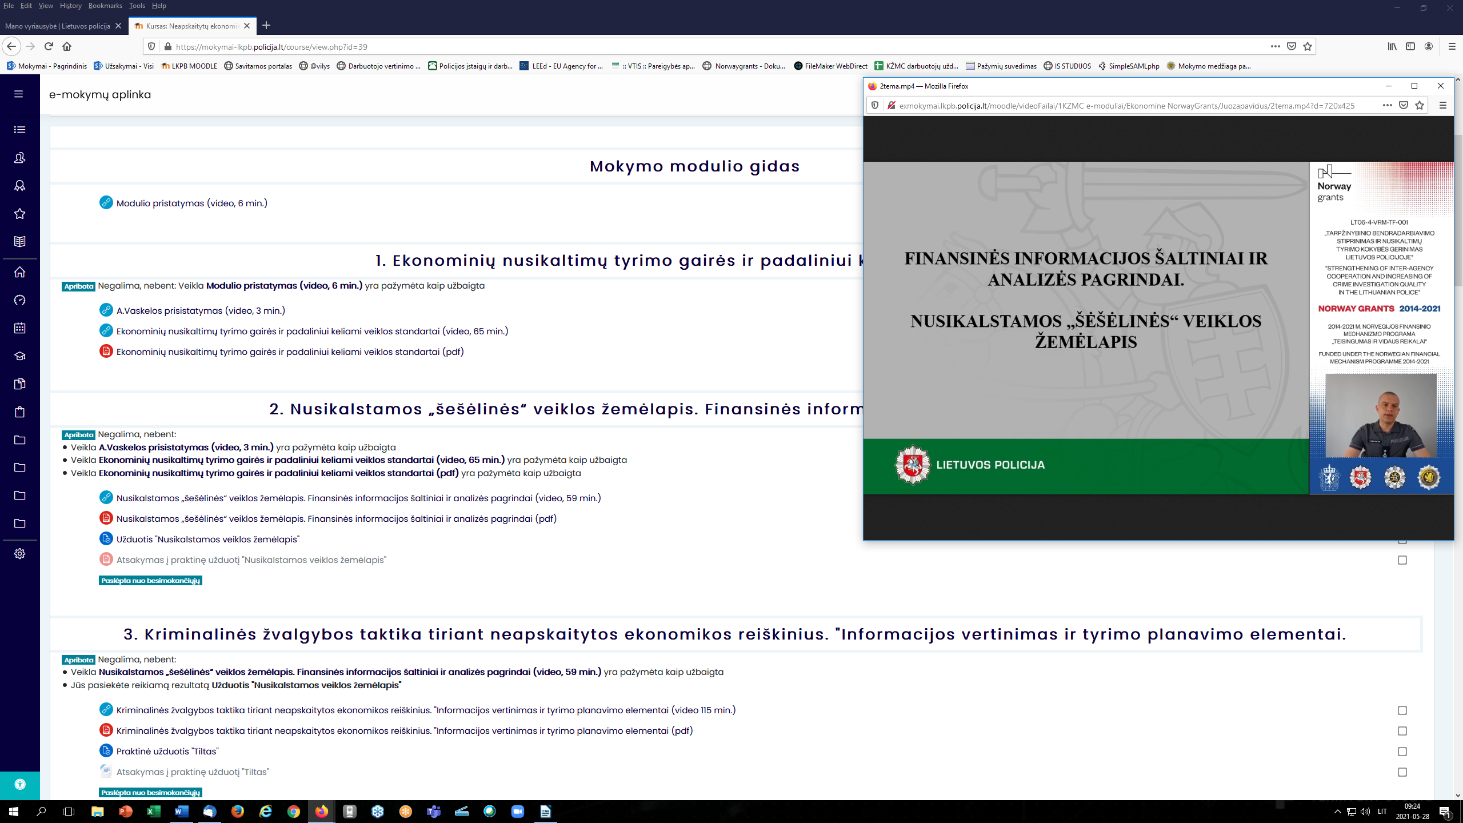Click the settings gear icon in the sidebar
The width and height of the screenshot is (1463, 823).
coord(19,554)
